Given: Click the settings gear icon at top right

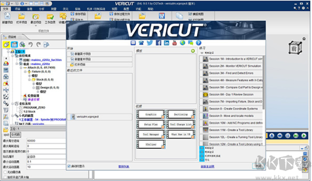Looking at the screenshot, I should 303,8.
